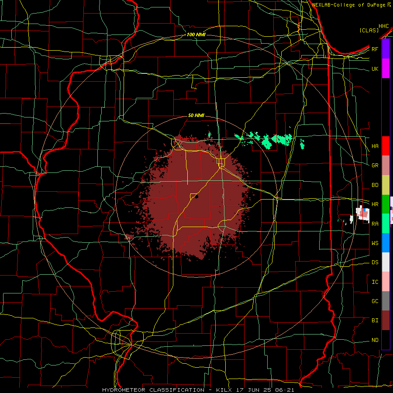This screenshot has height=393, width=393.
Task: Click the white and pink echo at right edge
Action: (362, 214)
